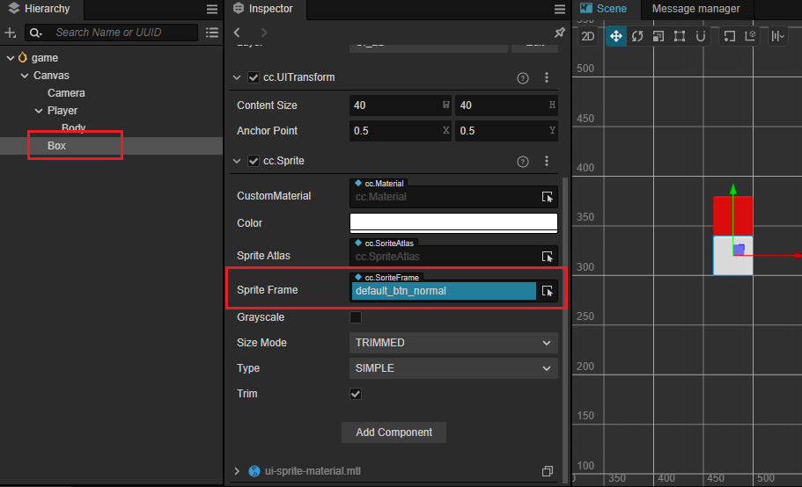This screenshot has height=487, width=802.
Task: Disable the cc.UITransform component checkbox
Action: click(254, 77)
